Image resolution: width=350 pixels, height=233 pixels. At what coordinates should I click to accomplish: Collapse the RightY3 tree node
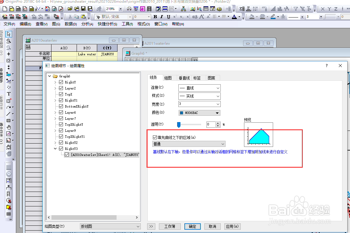tap(55, 149)
